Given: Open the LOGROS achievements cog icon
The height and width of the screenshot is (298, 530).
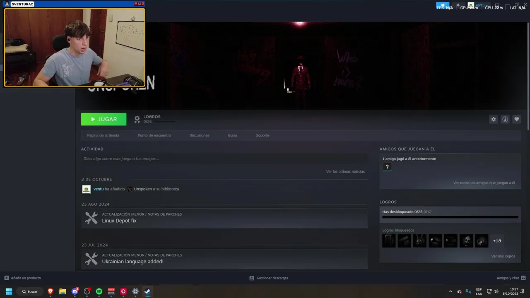Looking at the screenshot, I should (137, 119).
